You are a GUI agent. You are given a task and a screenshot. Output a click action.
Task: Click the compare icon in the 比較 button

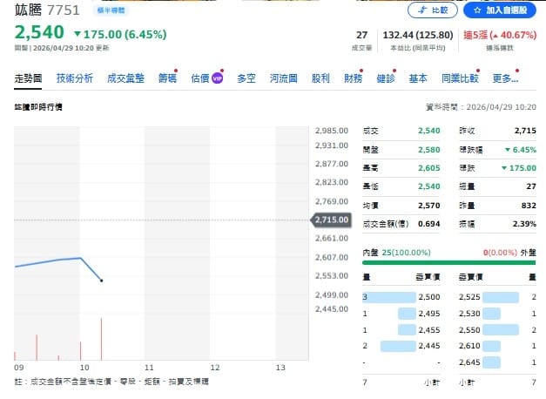pos(422,10)
